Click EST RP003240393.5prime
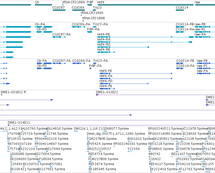The height and width of the screenshot is (173, 215). [114, 146]
